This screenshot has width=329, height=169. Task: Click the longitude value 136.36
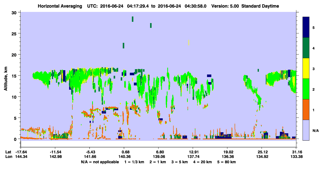coord(227,157)
